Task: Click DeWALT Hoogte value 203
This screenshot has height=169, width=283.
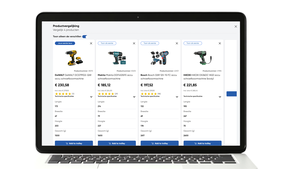Action: point(57,126)
